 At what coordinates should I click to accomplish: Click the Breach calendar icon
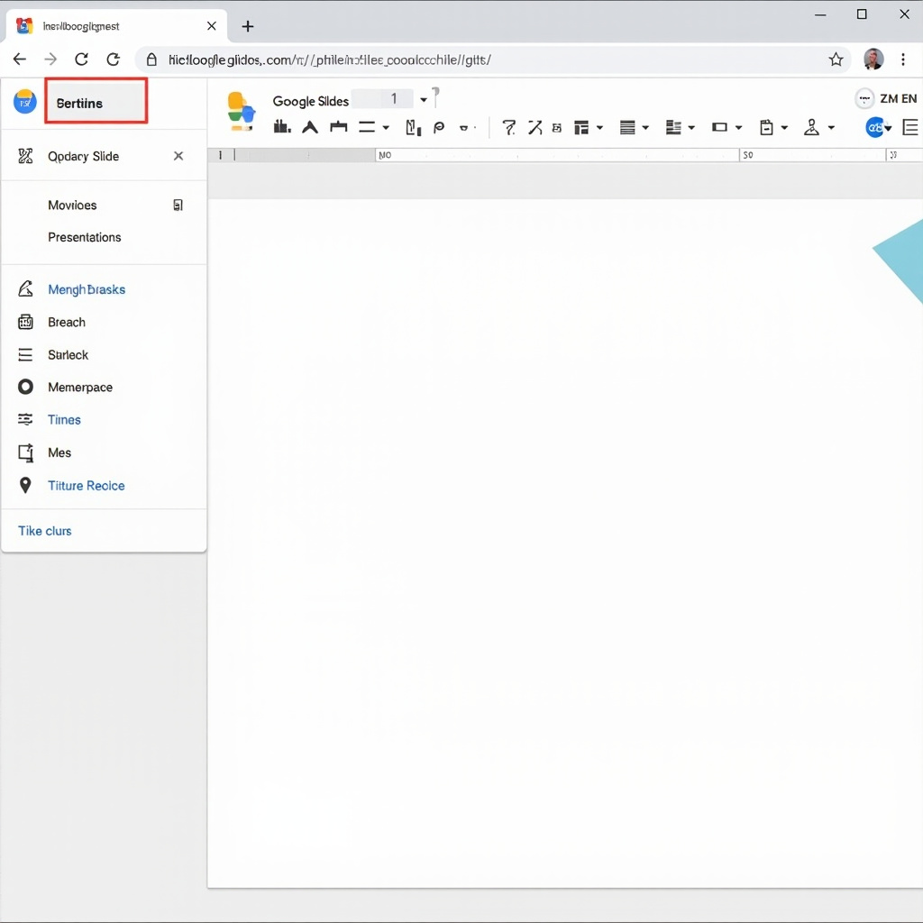pyautogui.click(x=25, y=322)
